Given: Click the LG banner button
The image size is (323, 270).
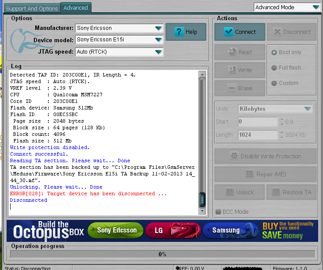Looking at the screenshot, I should pyautogui.click(x=173, y=230).
